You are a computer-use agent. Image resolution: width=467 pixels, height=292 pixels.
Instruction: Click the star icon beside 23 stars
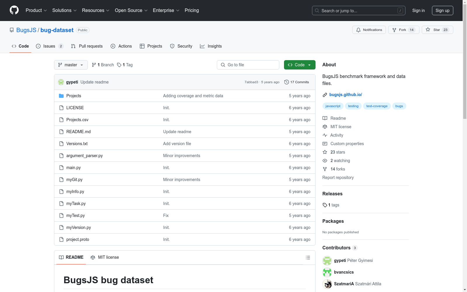(x=325, y=152)
